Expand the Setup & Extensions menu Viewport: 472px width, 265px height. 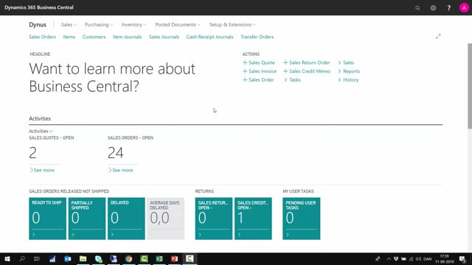(232, 24)
